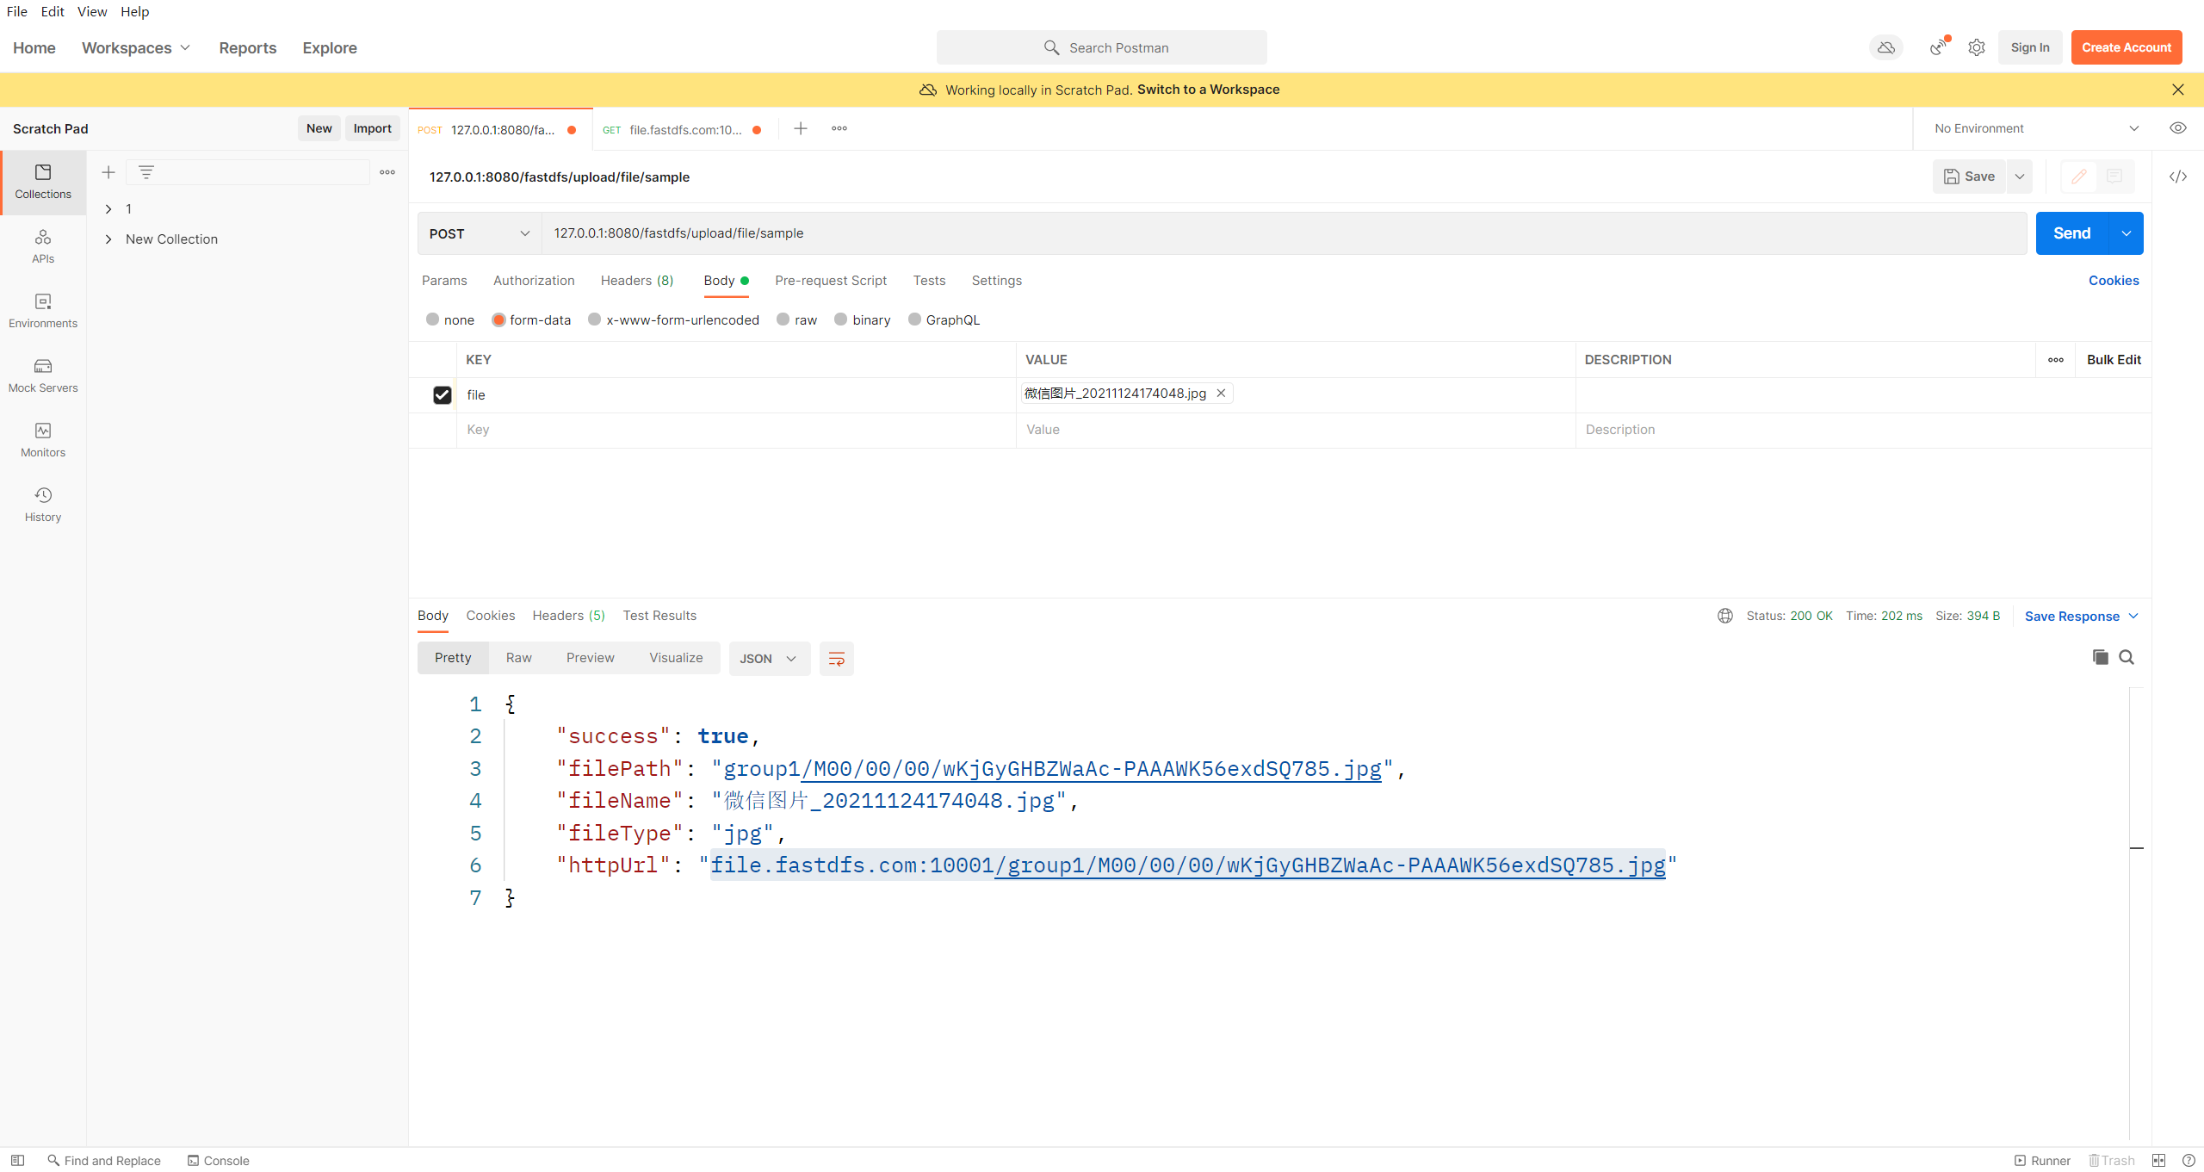Image resolution: width=2204 pixels, height=1172 pixels.
Task: Select the raw body type radio
Action: [783, 319]
